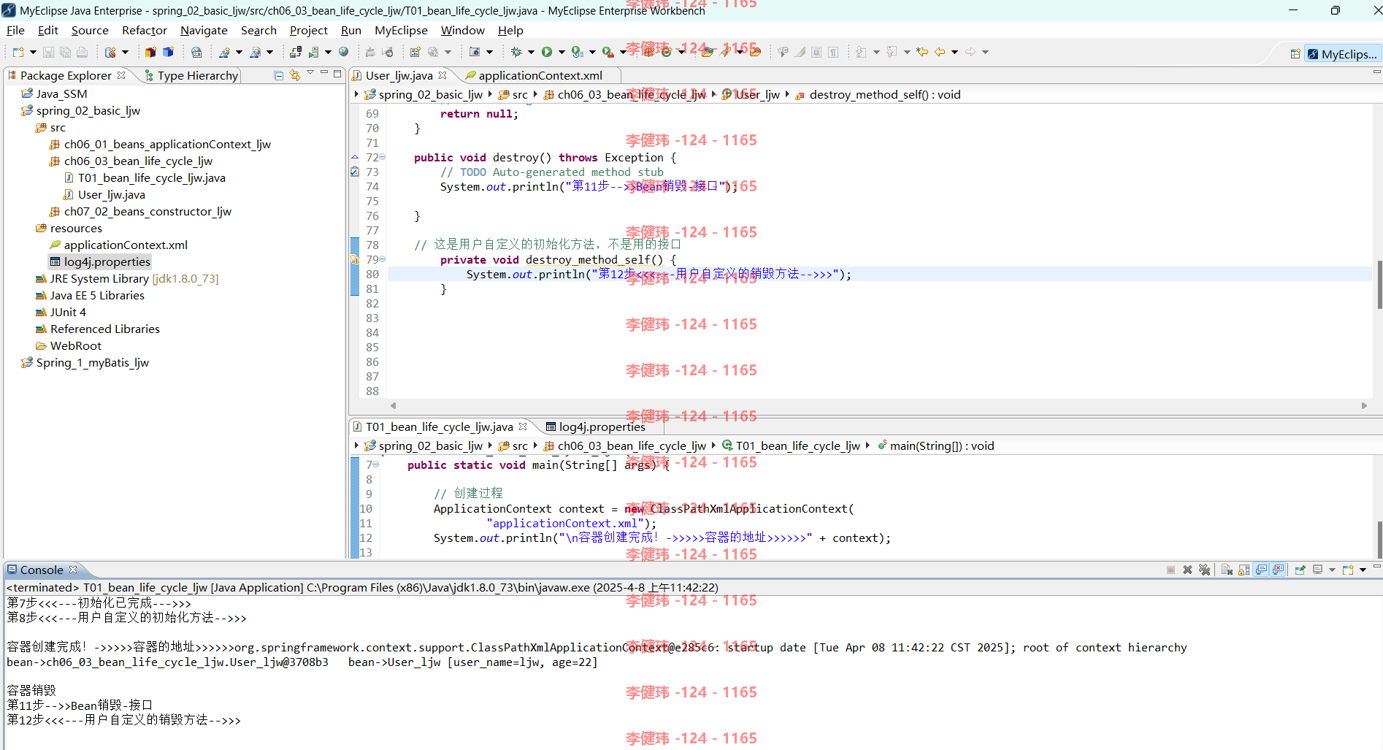Click destroy_method_self() breadcrumb item

(x=878, y=94)
